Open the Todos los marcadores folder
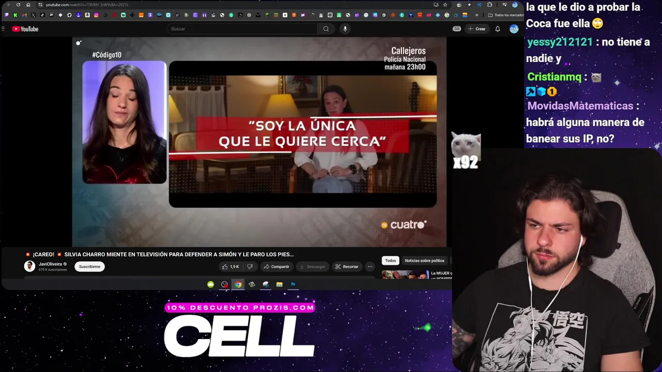Viewport: 662px width, 372px height. point(506,15)
